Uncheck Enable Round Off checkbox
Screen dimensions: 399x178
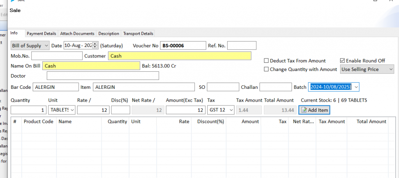pos(342,61)
